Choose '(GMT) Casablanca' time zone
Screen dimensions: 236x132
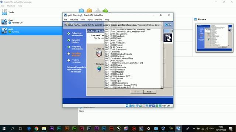coord(112,52)
